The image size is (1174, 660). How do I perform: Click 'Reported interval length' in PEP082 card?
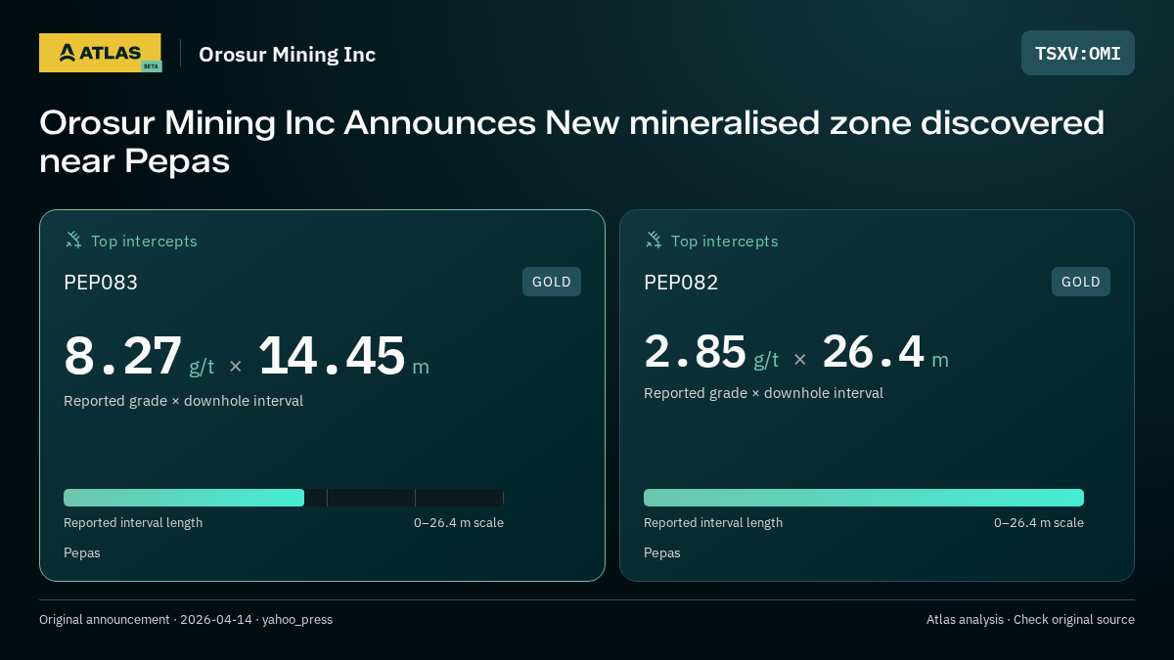tap(713, 523)
